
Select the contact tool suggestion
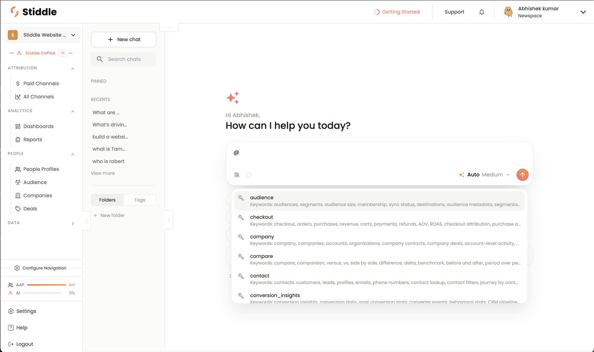(x=379, y=279)
